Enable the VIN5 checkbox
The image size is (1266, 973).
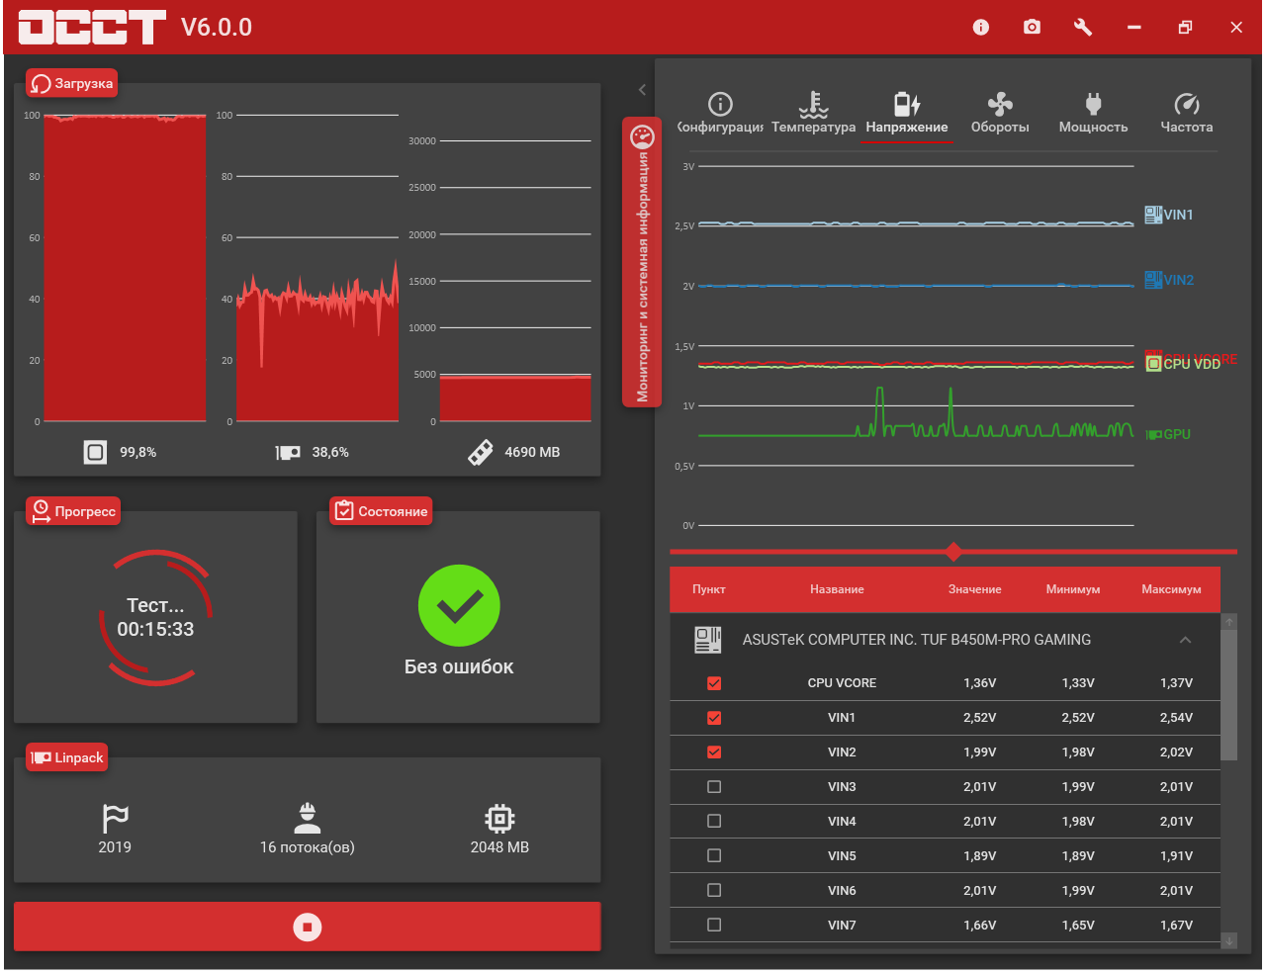pos(714,856)
